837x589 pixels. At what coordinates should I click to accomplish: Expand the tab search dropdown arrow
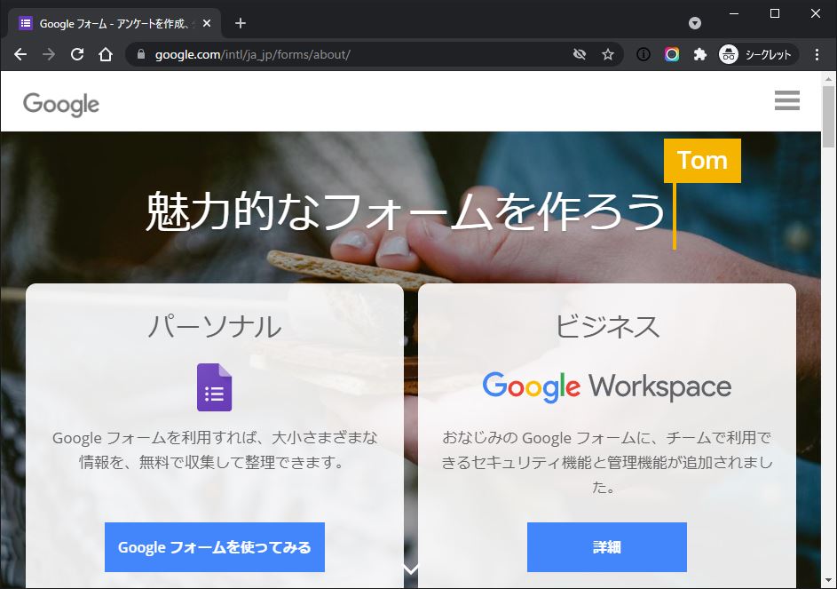695,23
